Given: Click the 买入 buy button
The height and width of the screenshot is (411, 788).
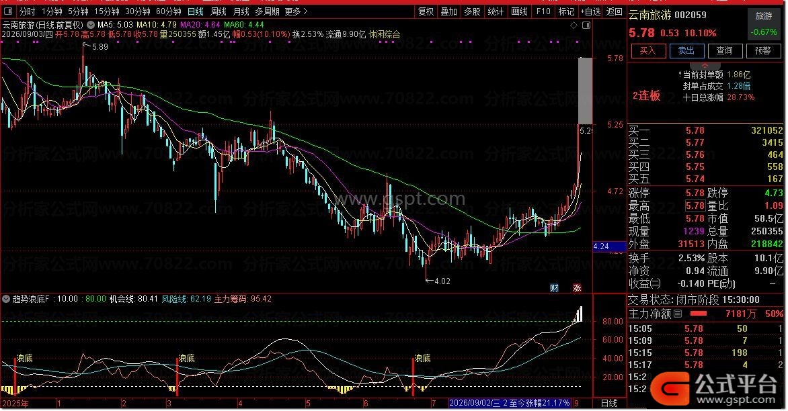Looking at the screenshot, I should pos(647,50).
